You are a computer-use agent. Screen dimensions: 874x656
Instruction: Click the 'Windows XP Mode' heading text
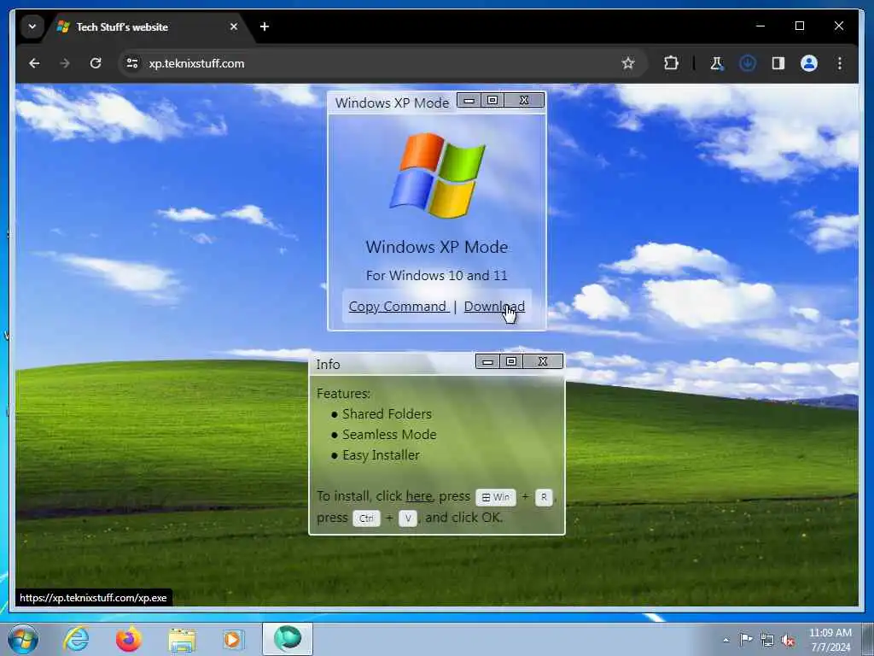coord(436,247)
